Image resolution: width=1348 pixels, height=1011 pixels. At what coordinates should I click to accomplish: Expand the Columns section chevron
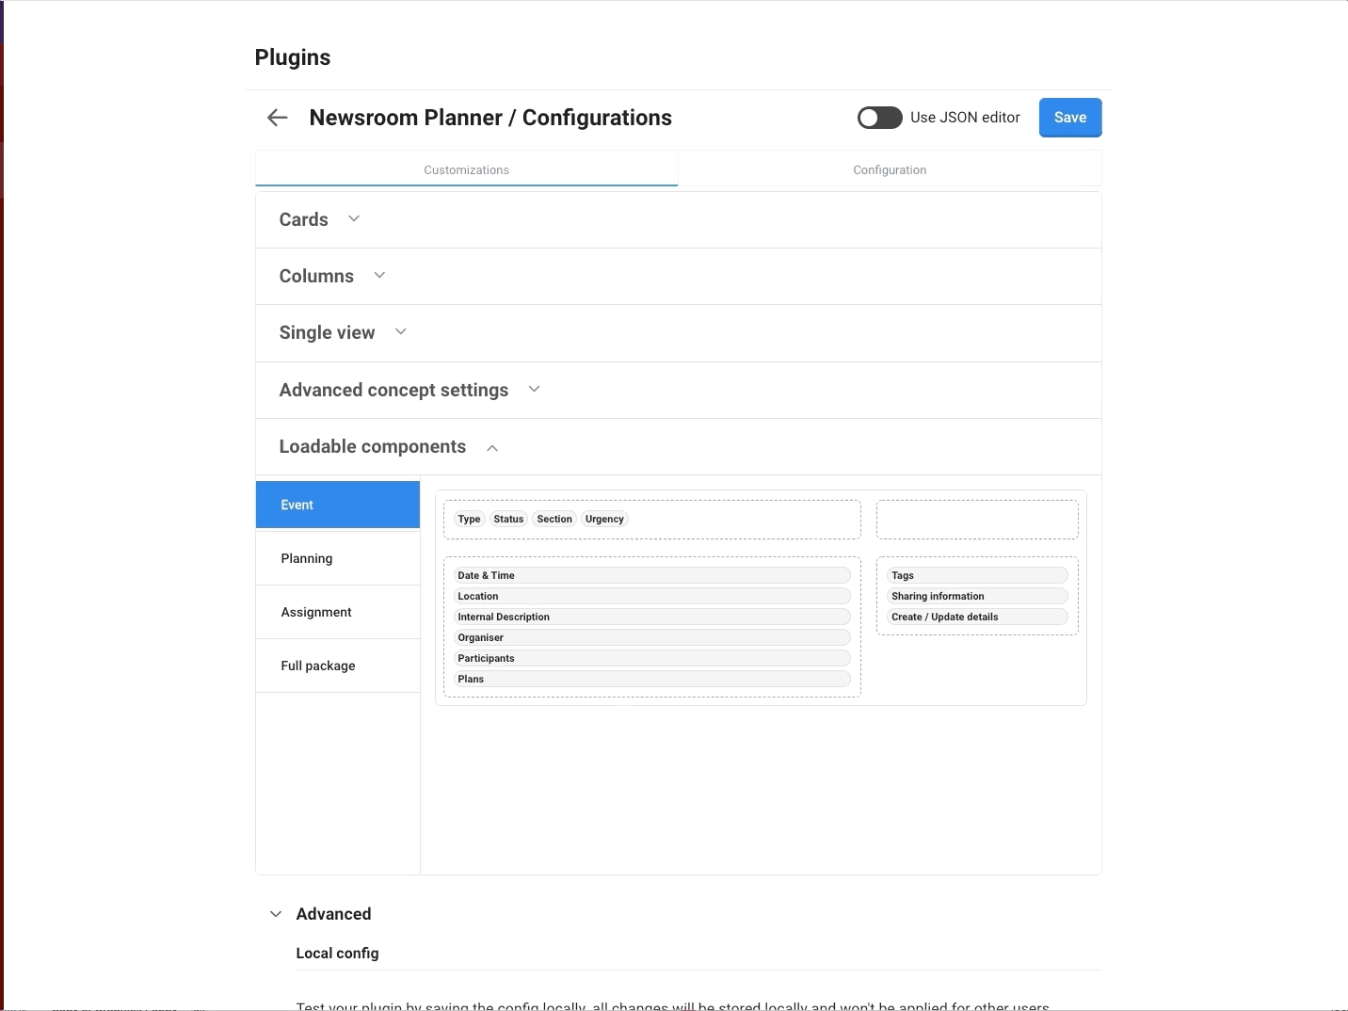click(x=379, y=276)
